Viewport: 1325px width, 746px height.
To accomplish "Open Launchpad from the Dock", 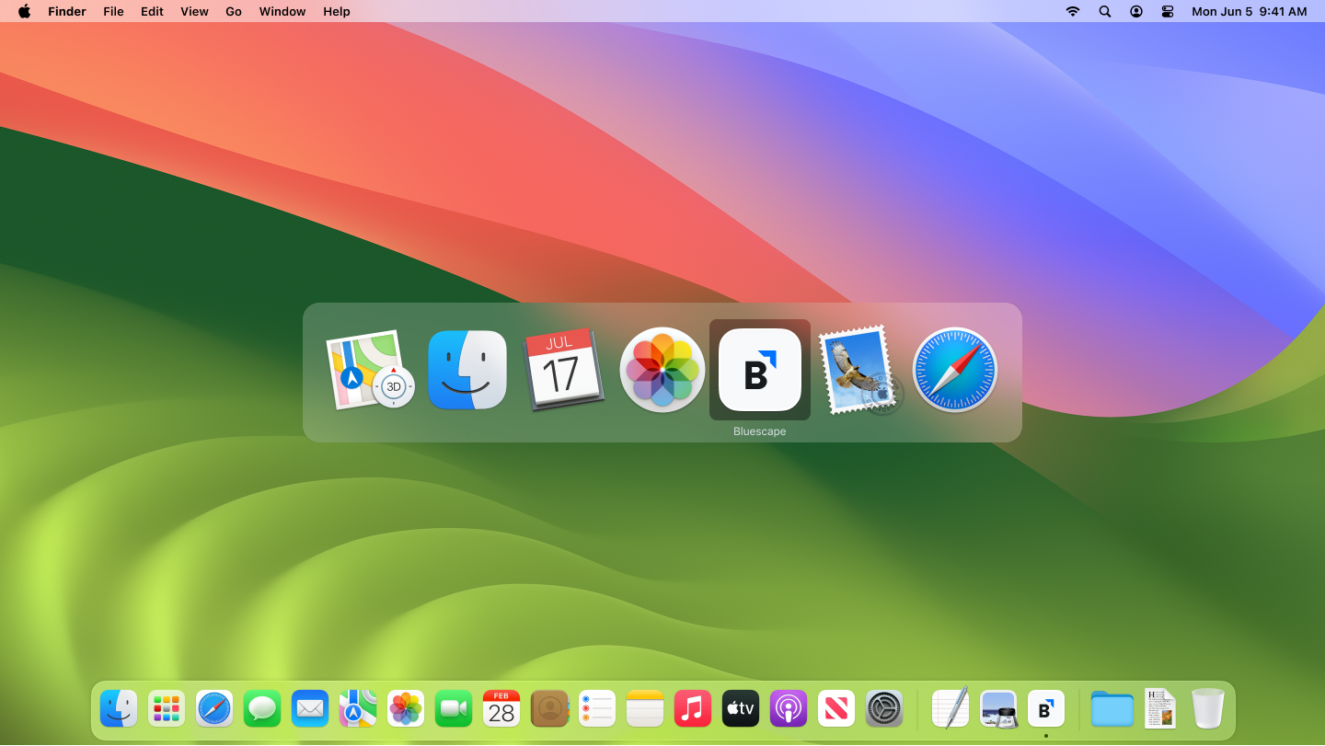I will [166, 708].
